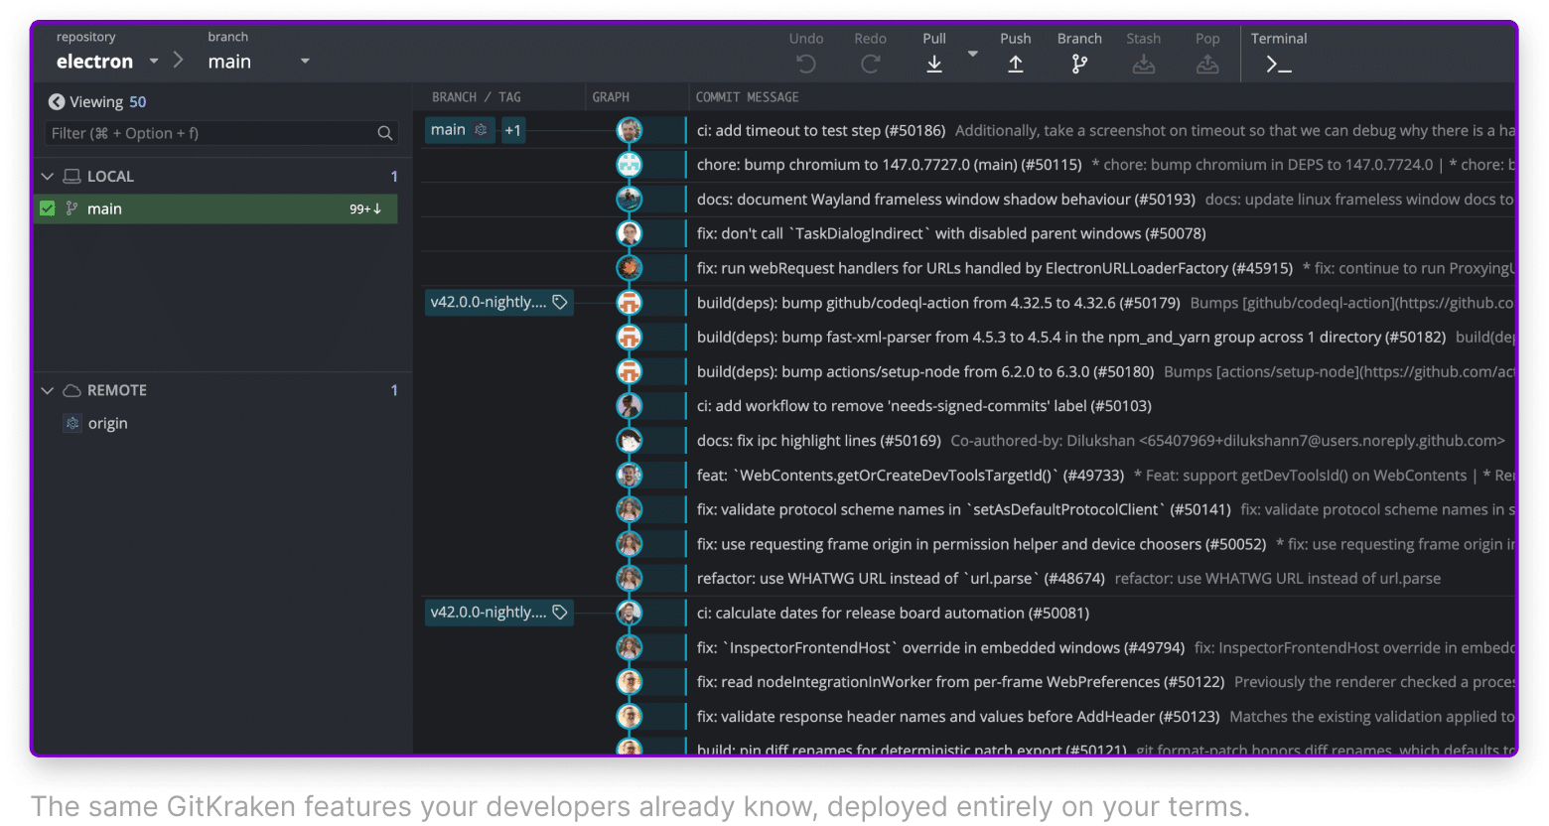Click the Undo icon
The image size is (1549, 826).
pyautogui.click(x=805, y=64)
